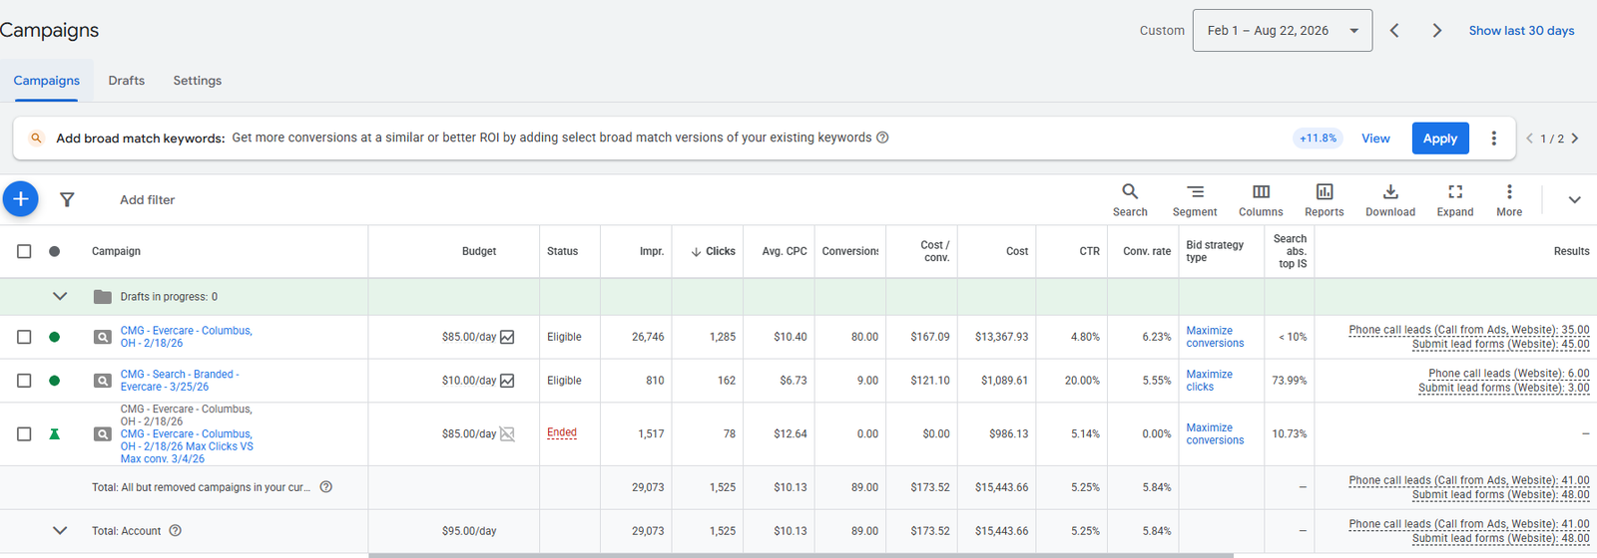The width and height of the screenshot is (1597, 558).
Task: Sort by Avg. CPC column header
Action: [x=785, y=251]
